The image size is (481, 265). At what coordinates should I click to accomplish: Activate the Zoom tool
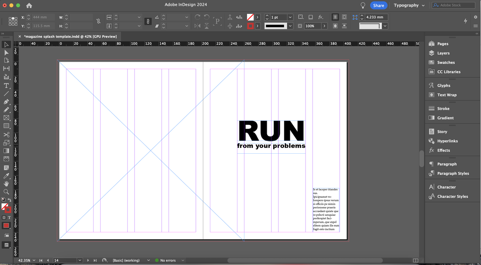(x=6, y=192)
